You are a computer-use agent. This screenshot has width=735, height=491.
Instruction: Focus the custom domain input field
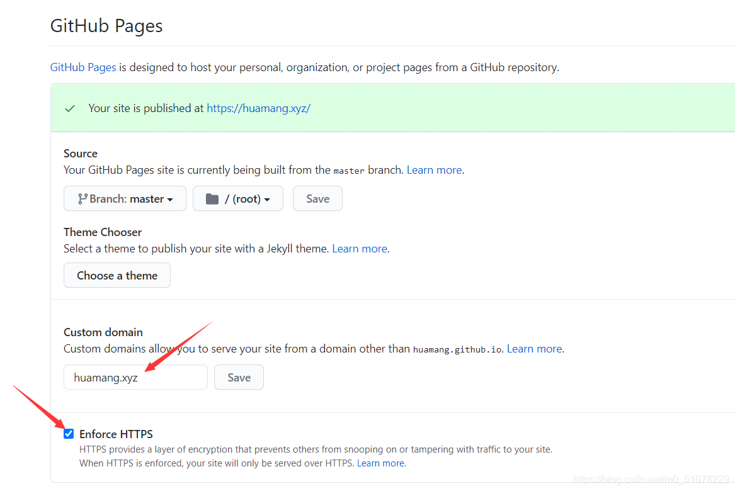coord(135,377)
